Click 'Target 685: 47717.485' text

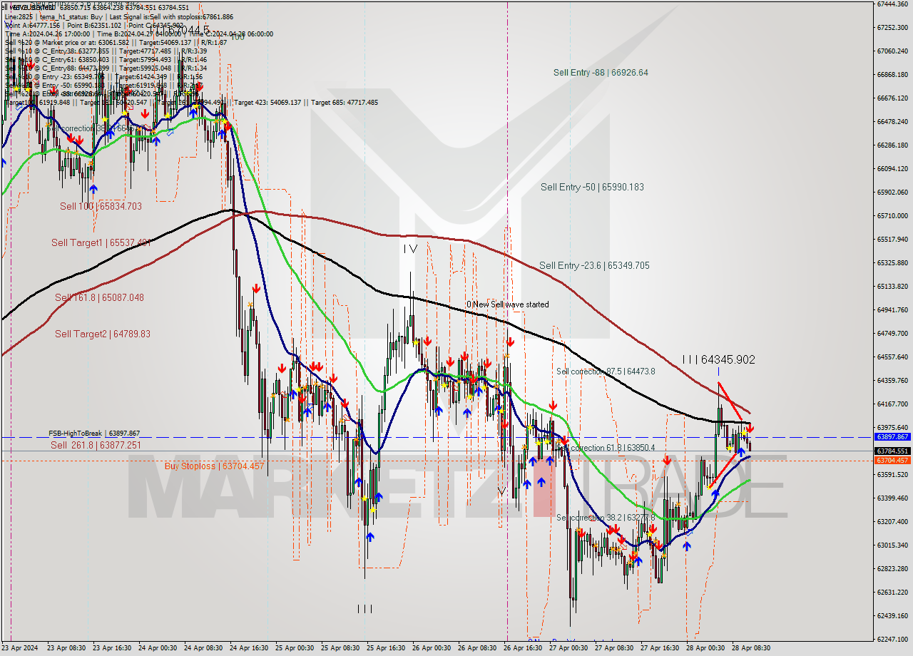345,103
